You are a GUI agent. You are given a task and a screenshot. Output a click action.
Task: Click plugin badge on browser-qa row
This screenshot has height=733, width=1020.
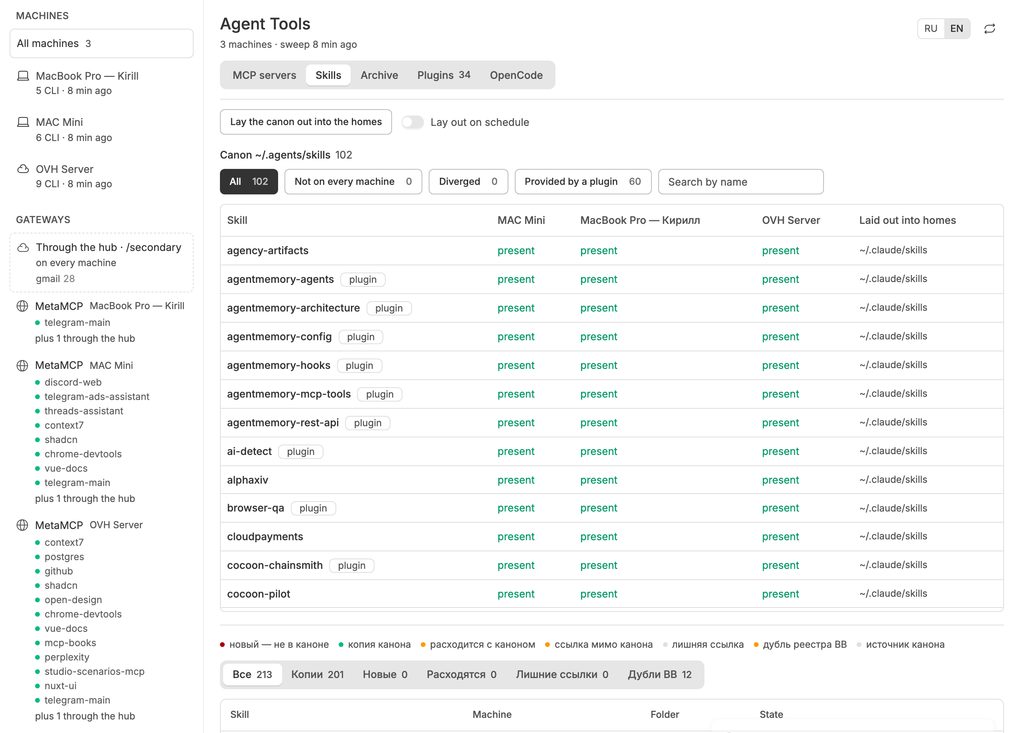(x=313, y=509)
